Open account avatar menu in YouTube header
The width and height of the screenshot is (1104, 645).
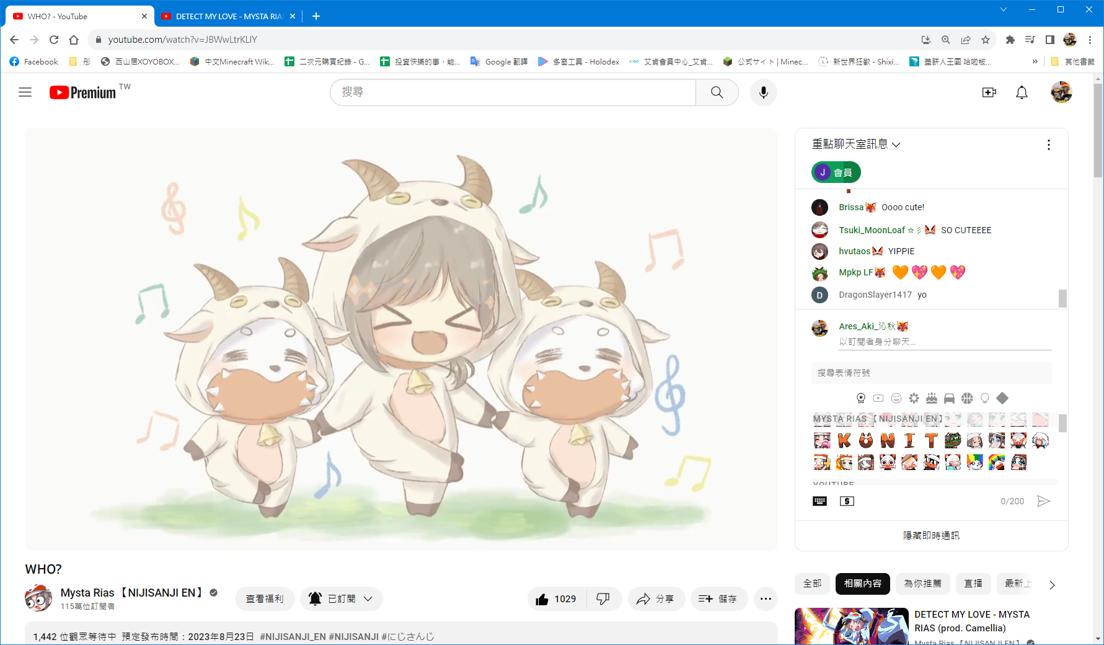(1061, 92)
